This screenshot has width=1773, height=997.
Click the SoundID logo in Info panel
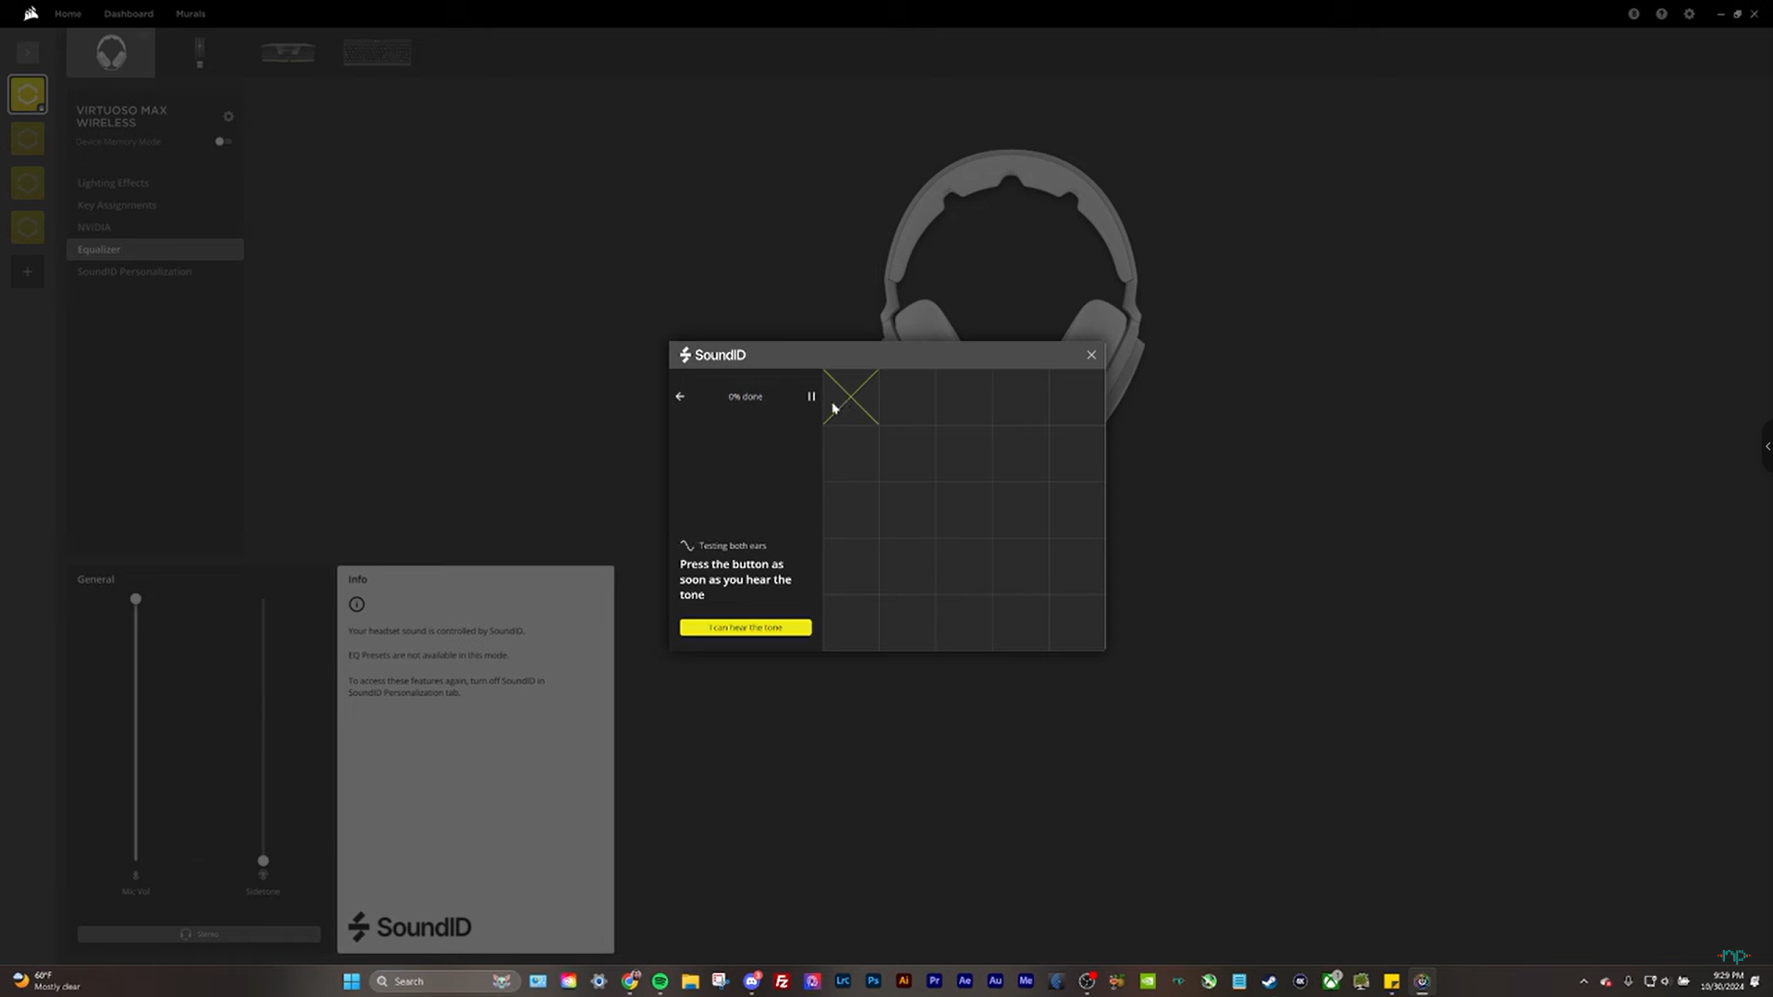click(410, 927)
